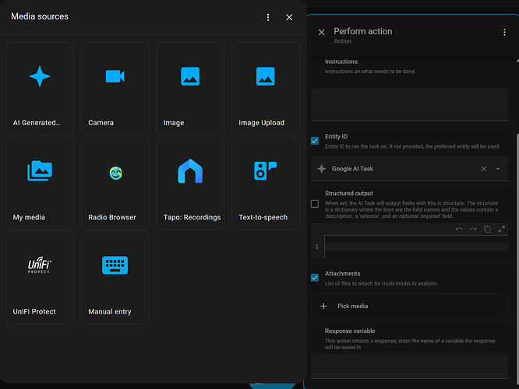Click the Pick media button
The height and width of the screenshot is (389, 519).
352,307
